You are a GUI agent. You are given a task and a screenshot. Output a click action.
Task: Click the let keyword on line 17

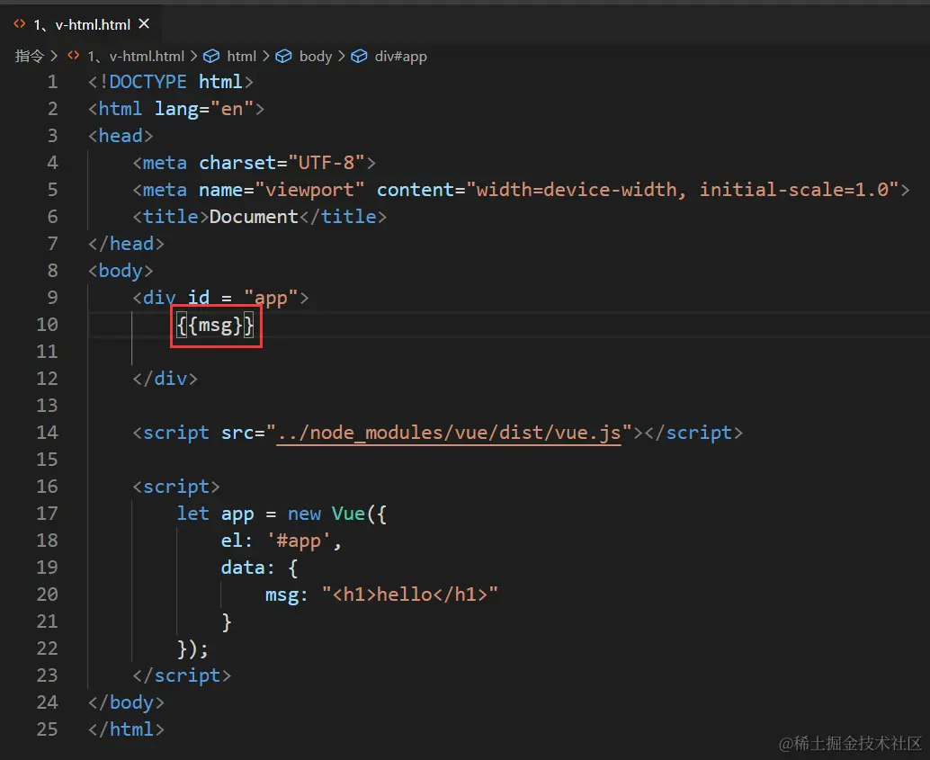point(192,514)
